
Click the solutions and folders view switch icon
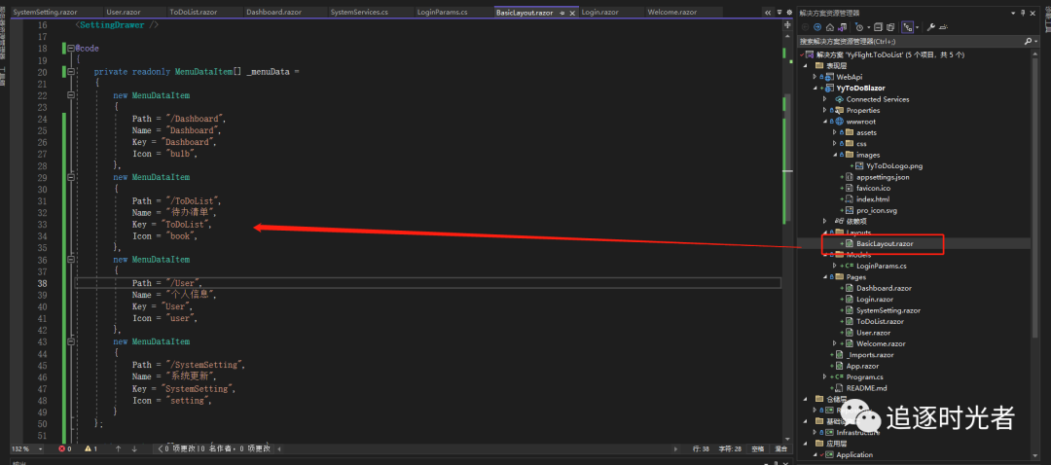(843, 27)
